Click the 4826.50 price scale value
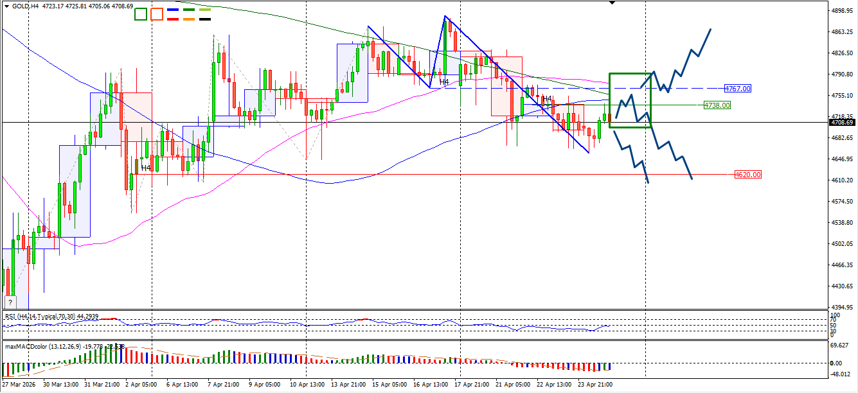Screen dimensions: 858x393 pos(841,53)
